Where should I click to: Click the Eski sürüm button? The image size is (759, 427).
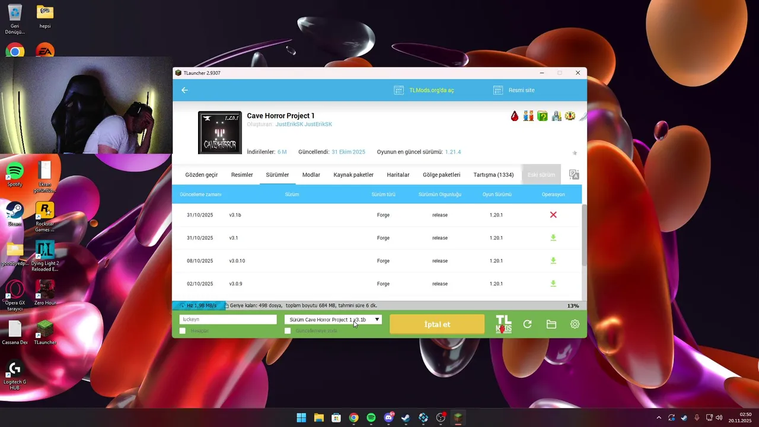pos(541,175)
